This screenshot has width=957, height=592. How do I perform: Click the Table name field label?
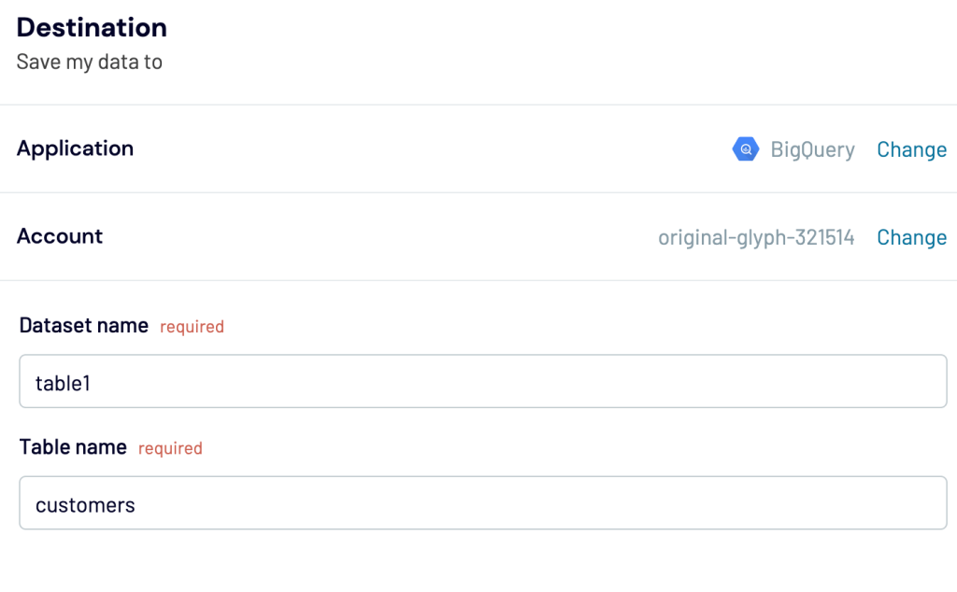tap(73, 446)
